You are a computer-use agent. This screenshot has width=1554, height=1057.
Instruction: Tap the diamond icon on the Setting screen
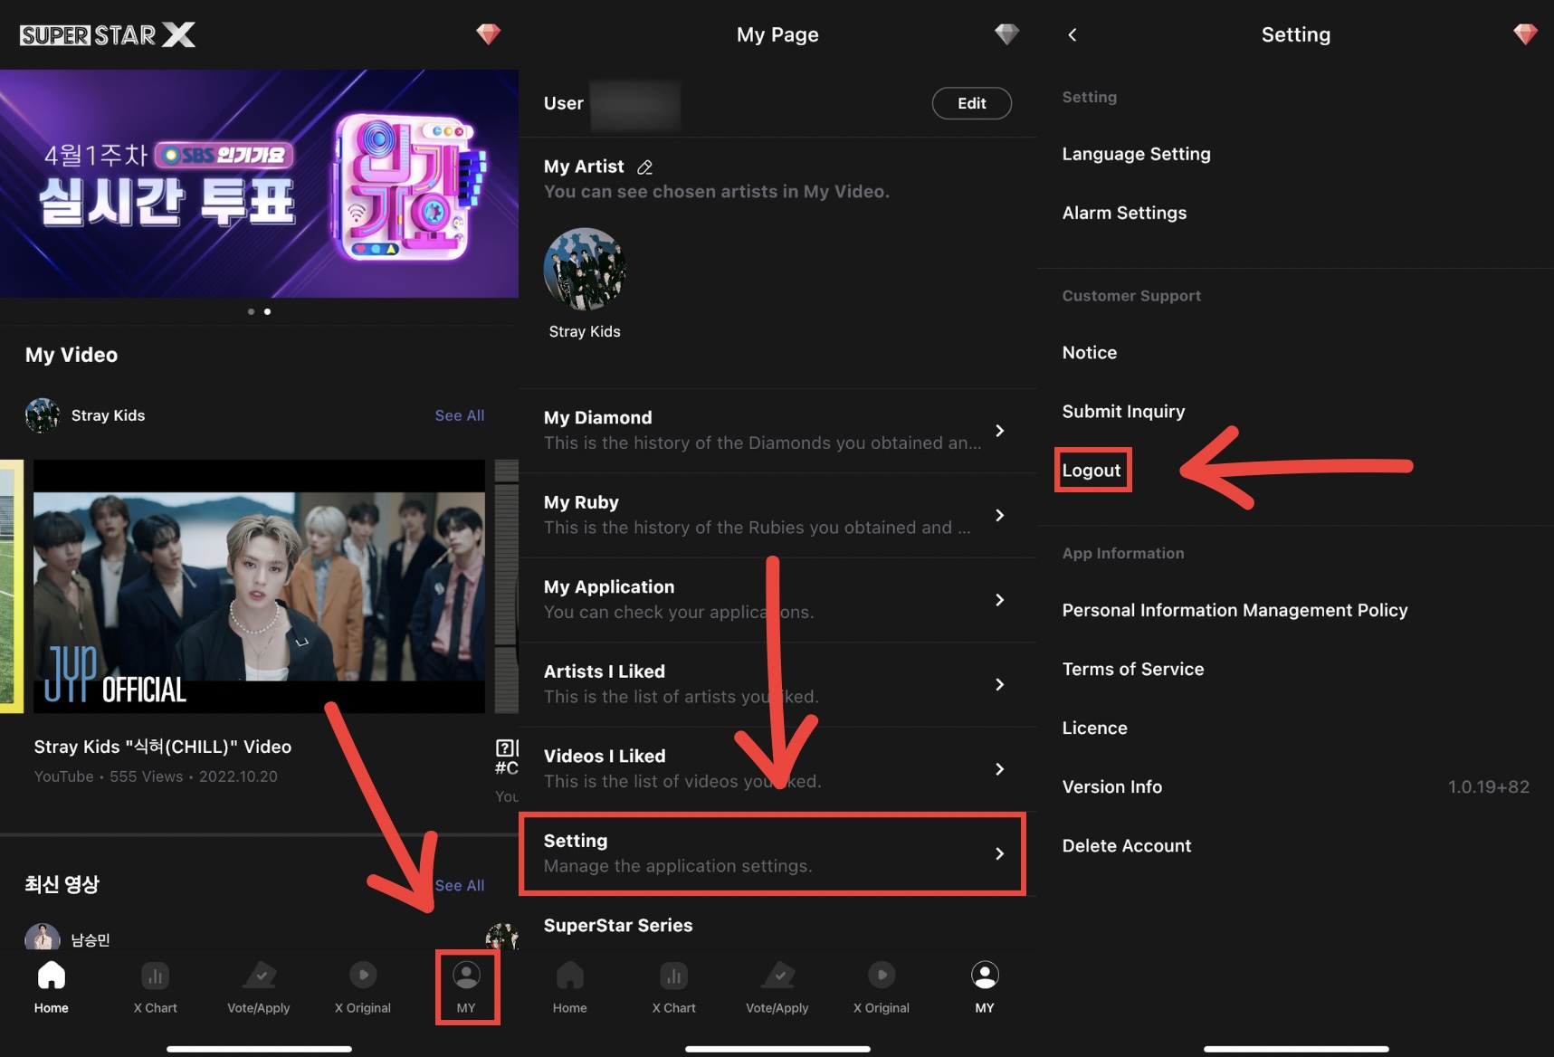pos(1525,34)
